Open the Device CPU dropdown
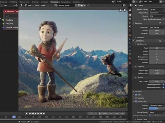 pos(156,16)
